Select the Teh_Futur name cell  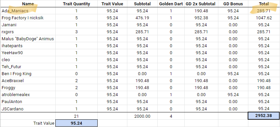28,67
